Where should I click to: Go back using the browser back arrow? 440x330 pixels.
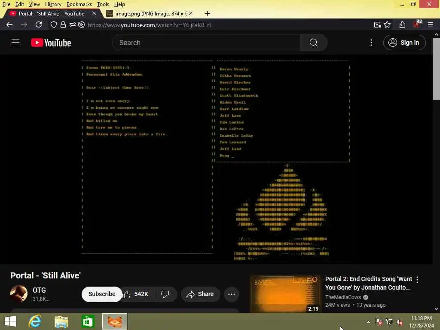9,24
